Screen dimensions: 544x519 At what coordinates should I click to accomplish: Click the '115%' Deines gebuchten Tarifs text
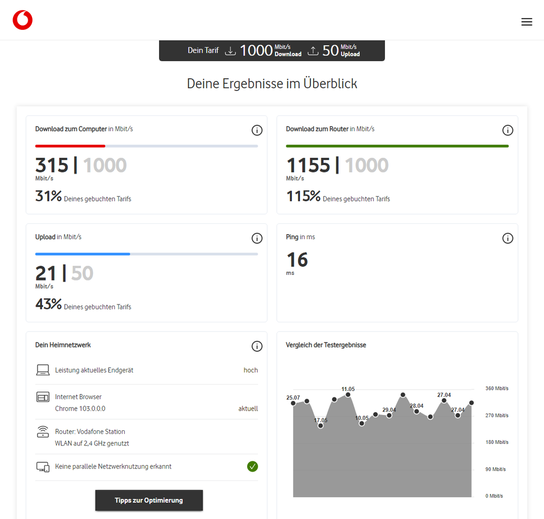click(x=338, y=197)
